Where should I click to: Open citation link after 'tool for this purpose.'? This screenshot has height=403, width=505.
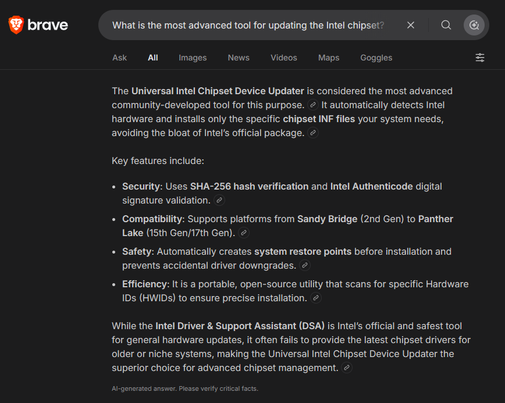click(x=313, y=105)
